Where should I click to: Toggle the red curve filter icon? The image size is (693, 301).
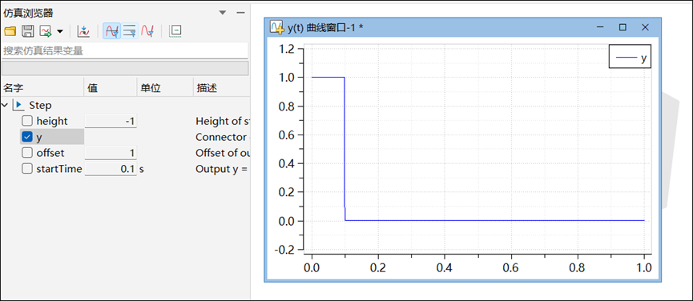(x=147, y=31)
